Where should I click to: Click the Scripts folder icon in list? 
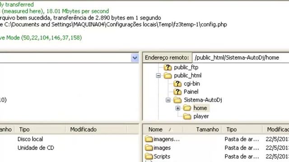pos(149,156)
